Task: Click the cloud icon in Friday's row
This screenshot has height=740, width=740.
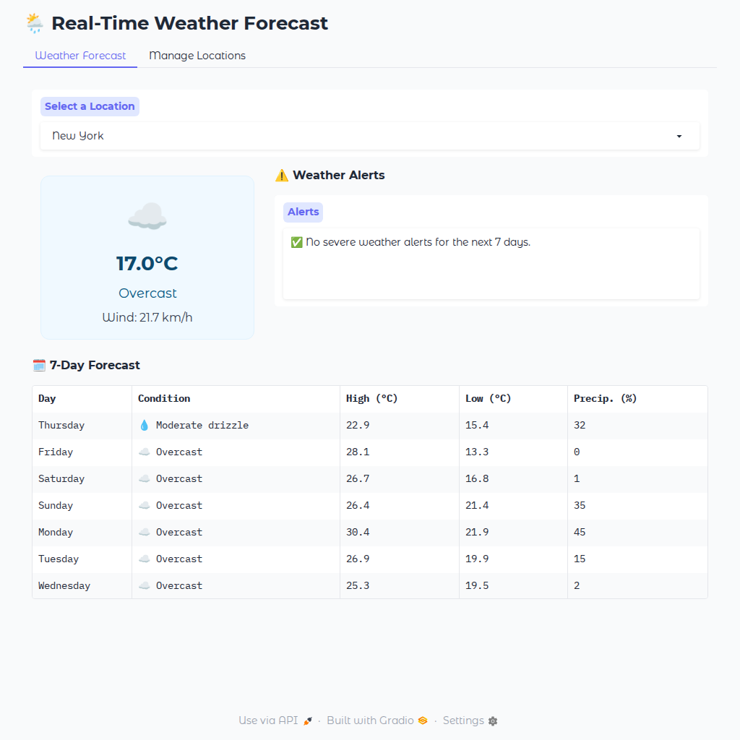Action: tap(145, 452)
